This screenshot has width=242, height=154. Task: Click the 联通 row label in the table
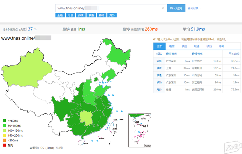159,75
